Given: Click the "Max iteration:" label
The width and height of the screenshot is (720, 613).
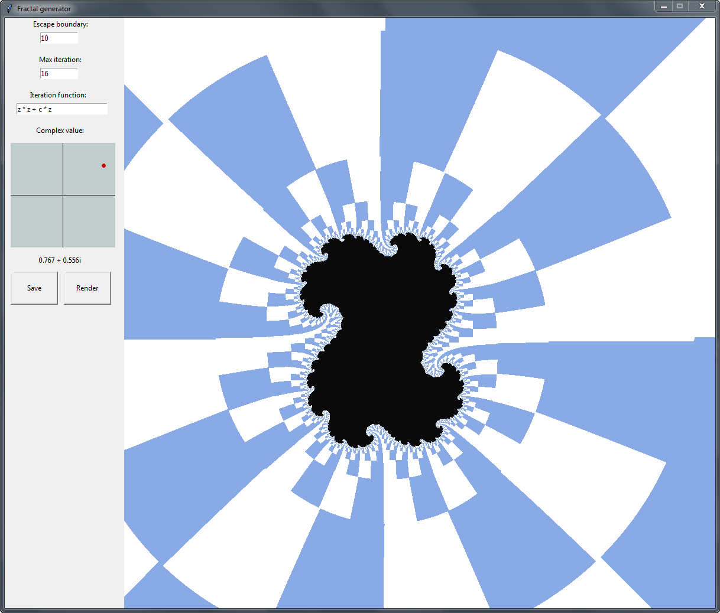Looking at the screenshot, I should (x=60, y=60).
